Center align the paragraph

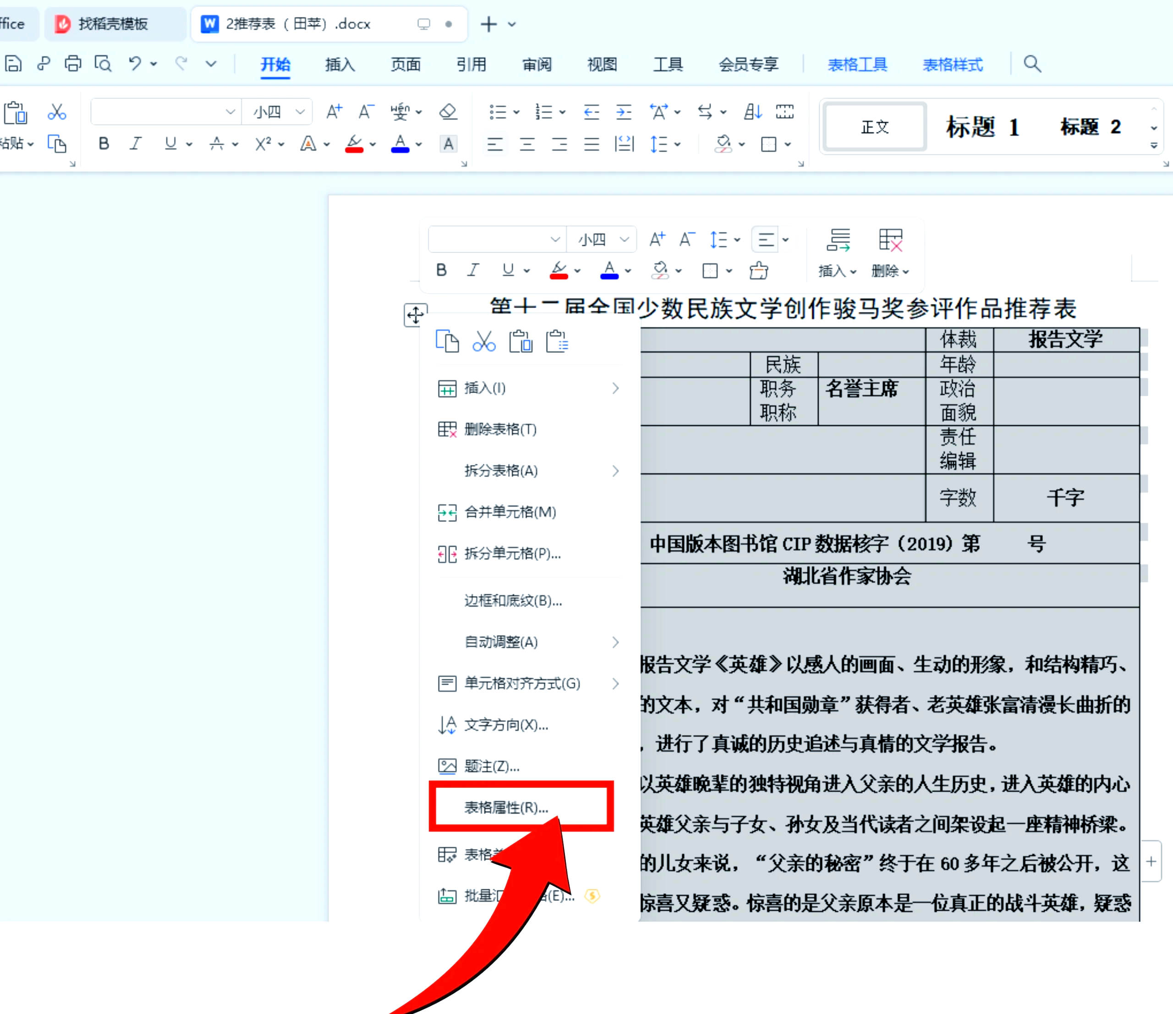(526, 144)
